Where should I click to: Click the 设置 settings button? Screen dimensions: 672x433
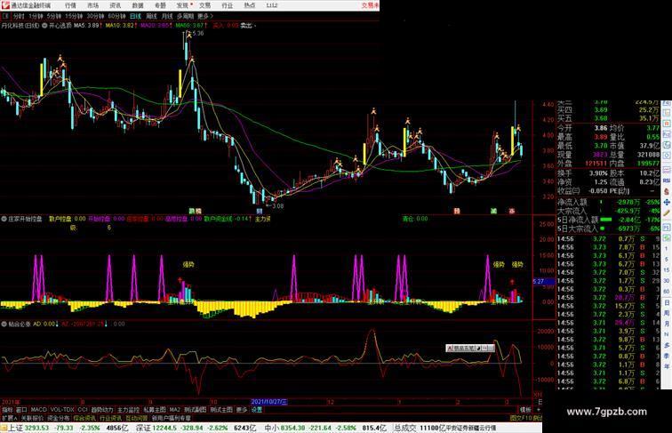tap(256, 410)
